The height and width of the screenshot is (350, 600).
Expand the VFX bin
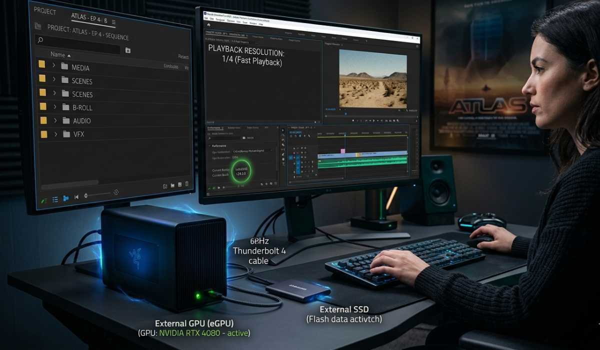55,133
